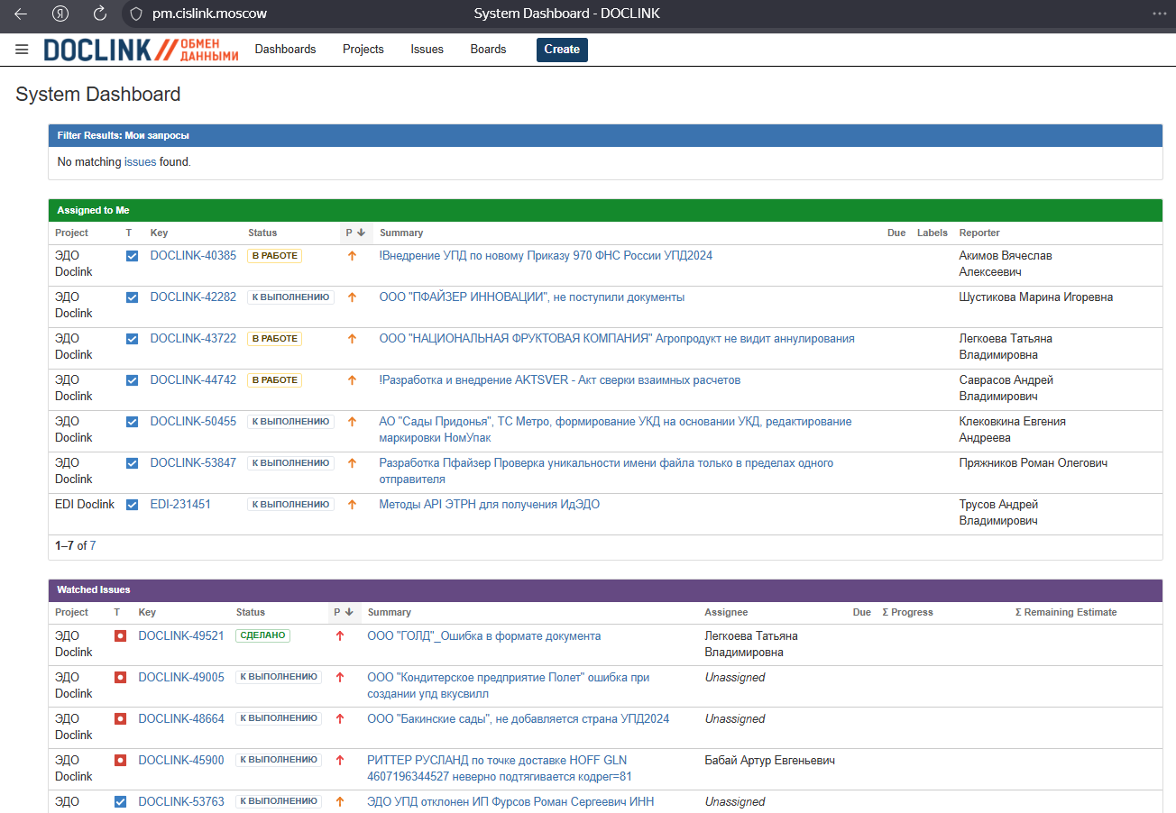Click the orange priority arrow for DOCLINK-43722
Screen dimensions: 1176x813
353,339
